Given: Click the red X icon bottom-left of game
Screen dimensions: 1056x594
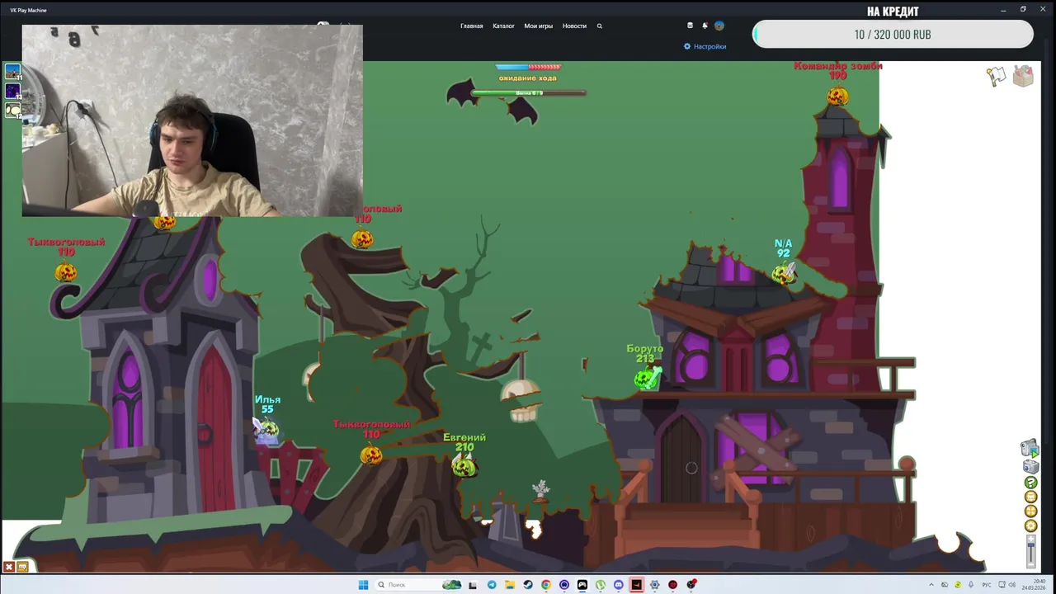Looking at the screenshot, I should [9, 567].
